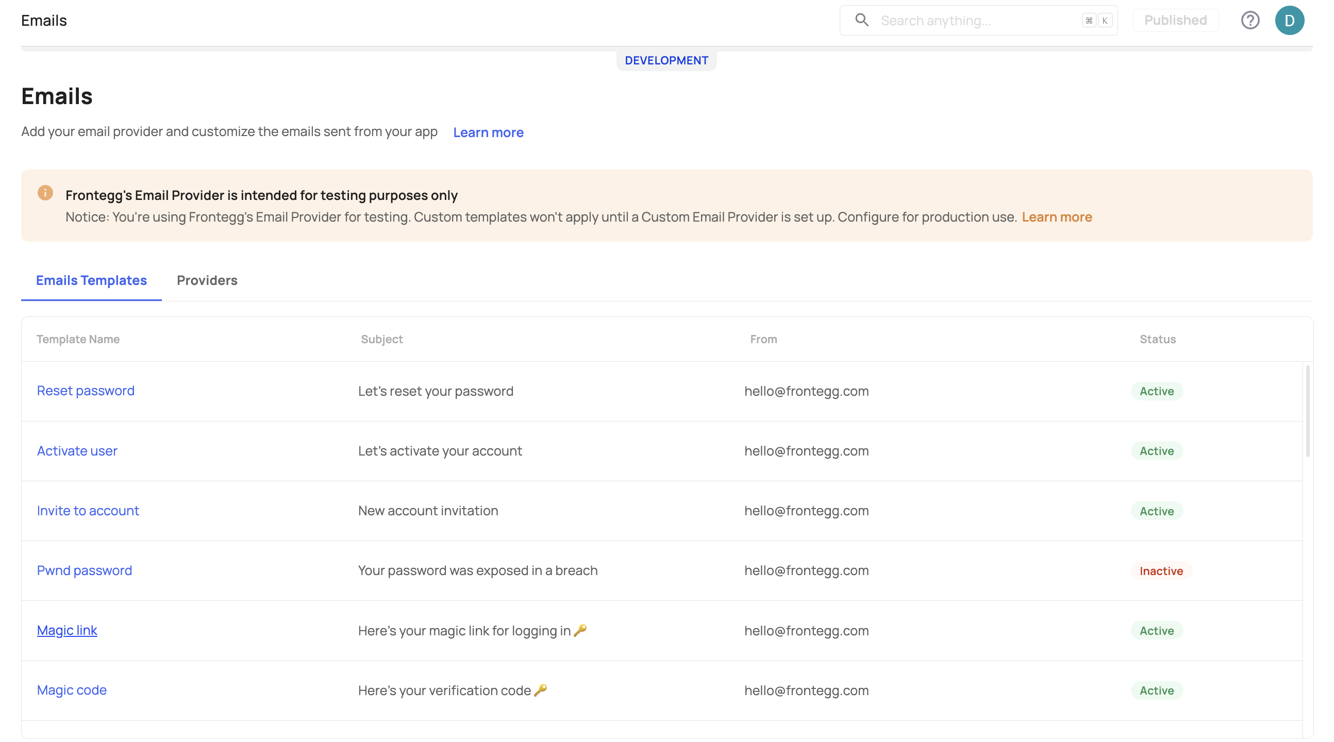
Task: Open the Activate user template
Action: coord(77,450)
